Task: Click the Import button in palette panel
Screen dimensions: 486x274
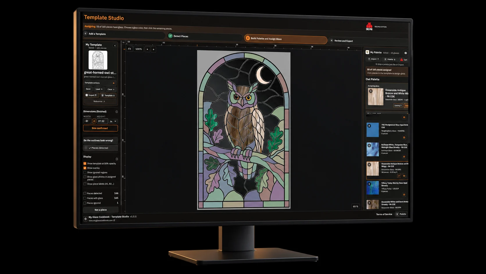Action: coord(373,59)
